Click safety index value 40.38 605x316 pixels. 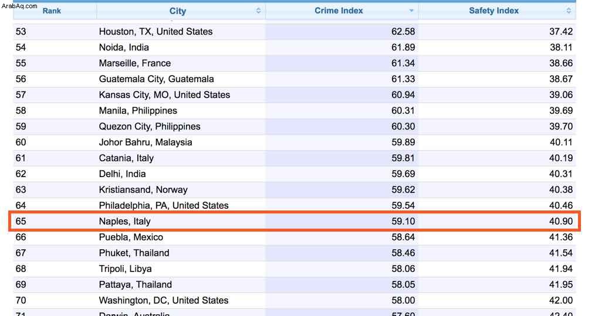pyautogui.click(x=561, y=189)
